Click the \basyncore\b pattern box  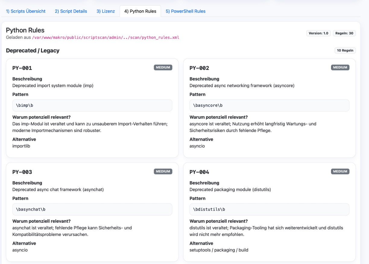[269, 105]
